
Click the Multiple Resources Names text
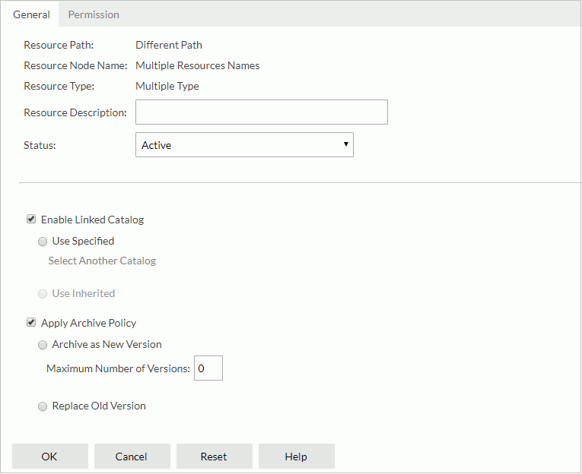pos(198,65)
